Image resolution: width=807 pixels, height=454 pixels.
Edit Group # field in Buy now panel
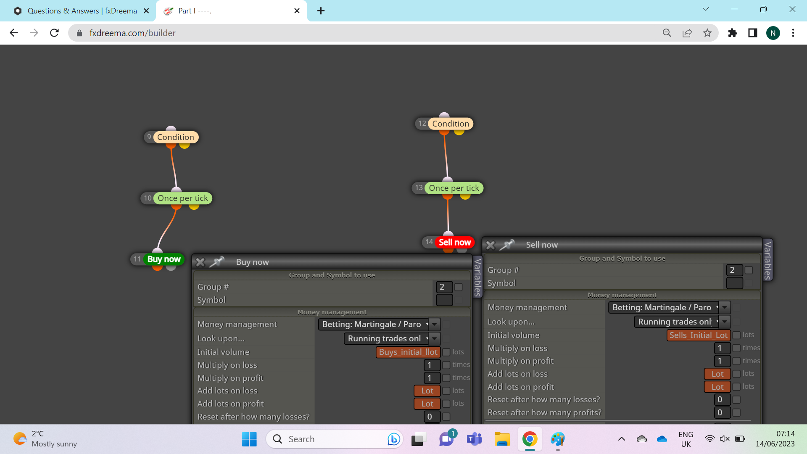tap(444, 287)
